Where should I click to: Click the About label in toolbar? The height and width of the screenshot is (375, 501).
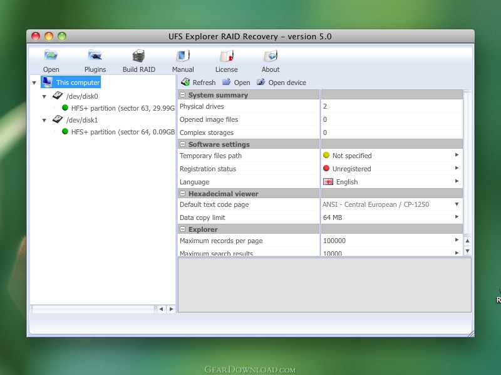pyautogui.click(x=271, y=69)
